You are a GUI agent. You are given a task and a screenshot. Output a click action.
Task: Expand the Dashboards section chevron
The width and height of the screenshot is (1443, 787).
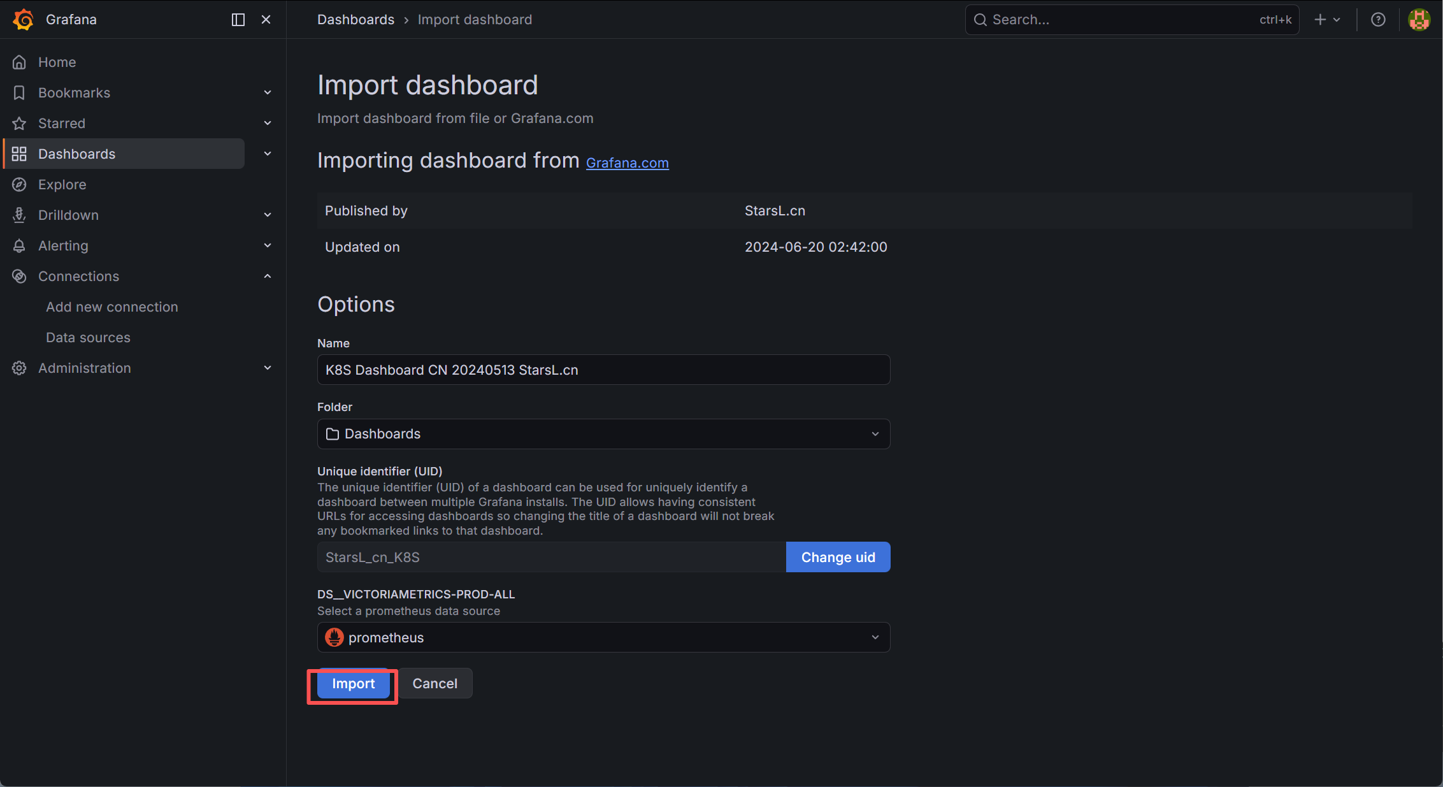(x=268, y=154)
